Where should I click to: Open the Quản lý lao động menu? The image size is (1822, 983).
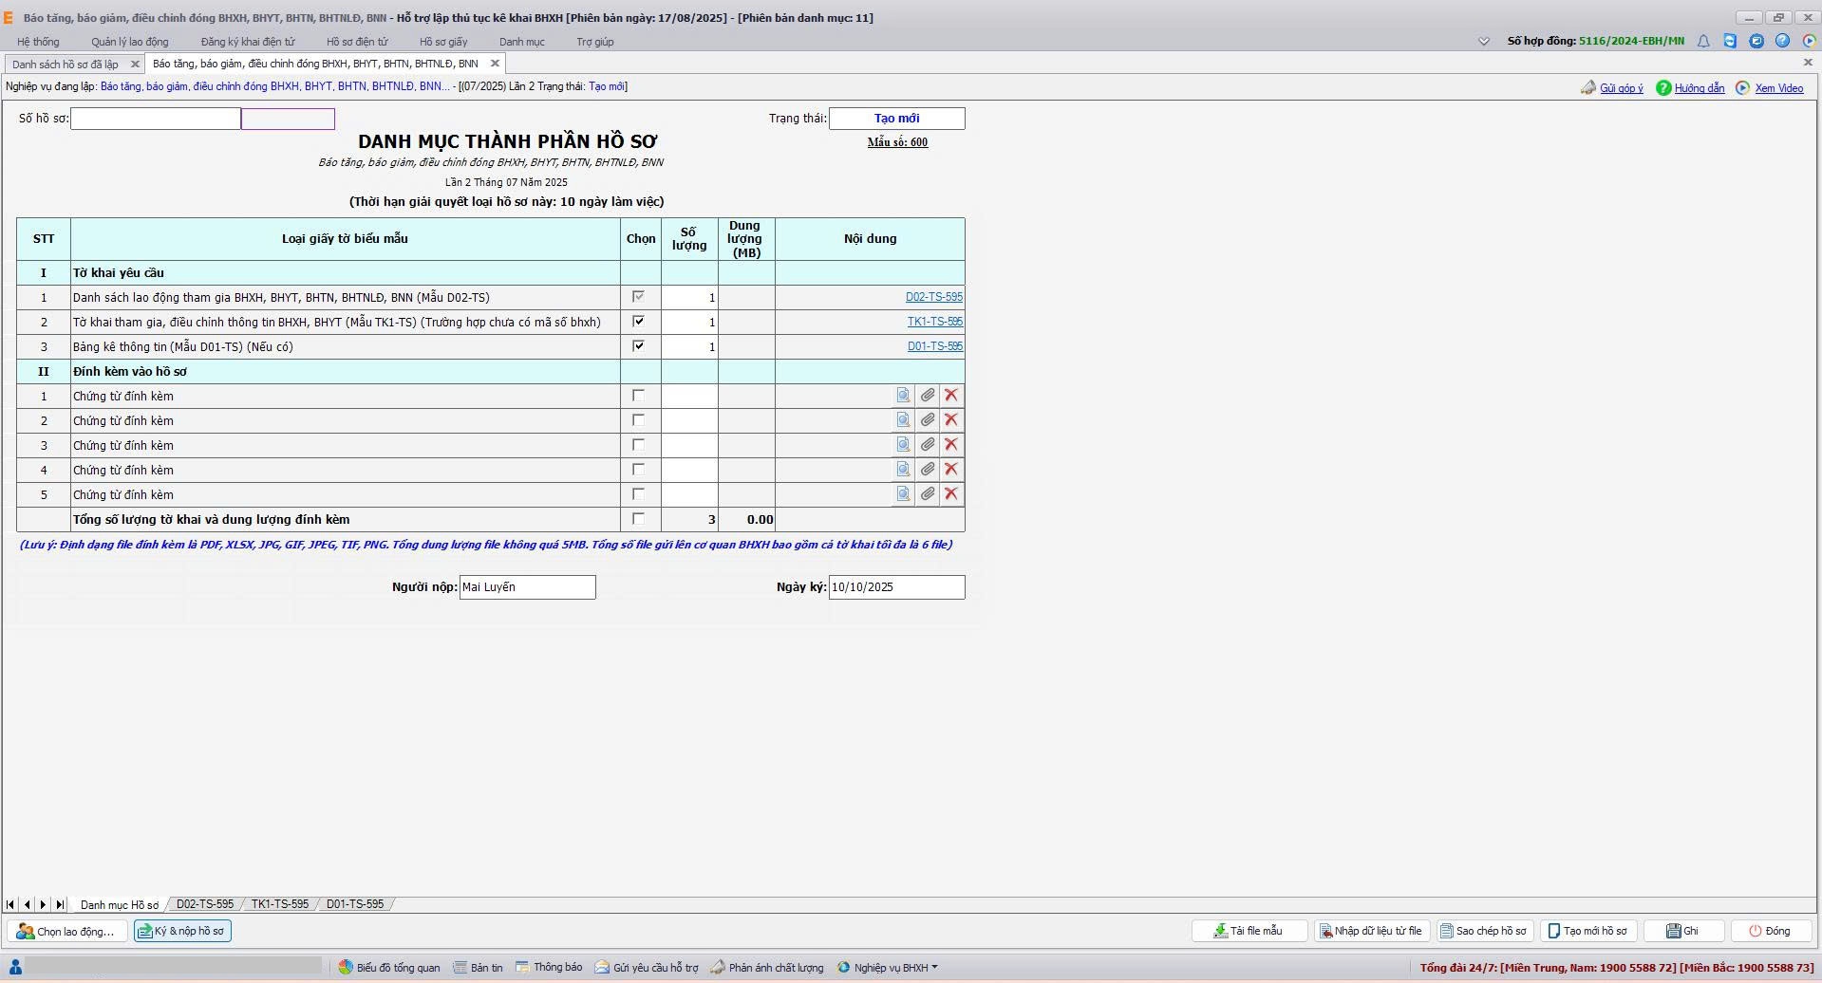click(130, 42)
